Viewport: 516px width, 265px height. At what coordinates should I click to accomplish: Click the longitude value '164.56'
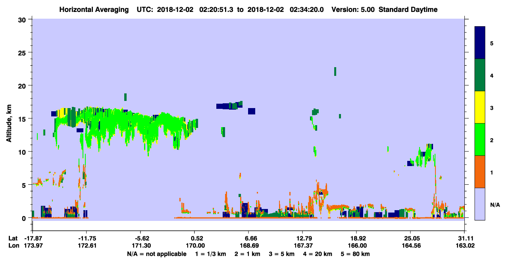pos(412,246)
